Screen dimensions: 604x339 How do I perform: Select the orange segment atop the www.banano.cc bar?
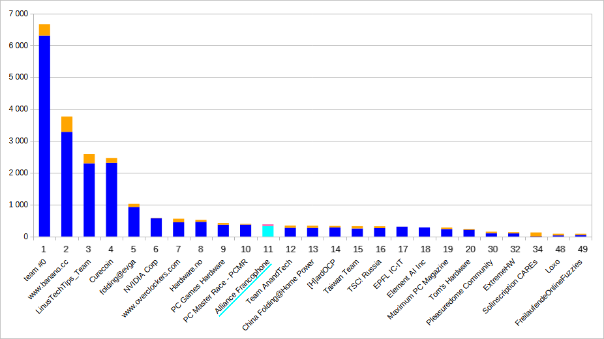67,124
